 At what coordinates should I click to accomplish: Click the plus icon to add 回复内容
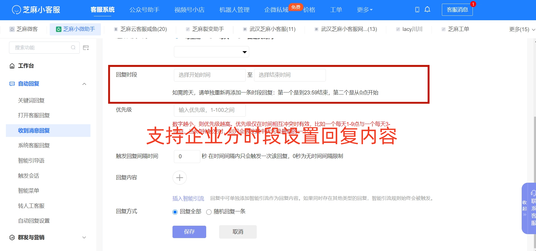point(180,178)
